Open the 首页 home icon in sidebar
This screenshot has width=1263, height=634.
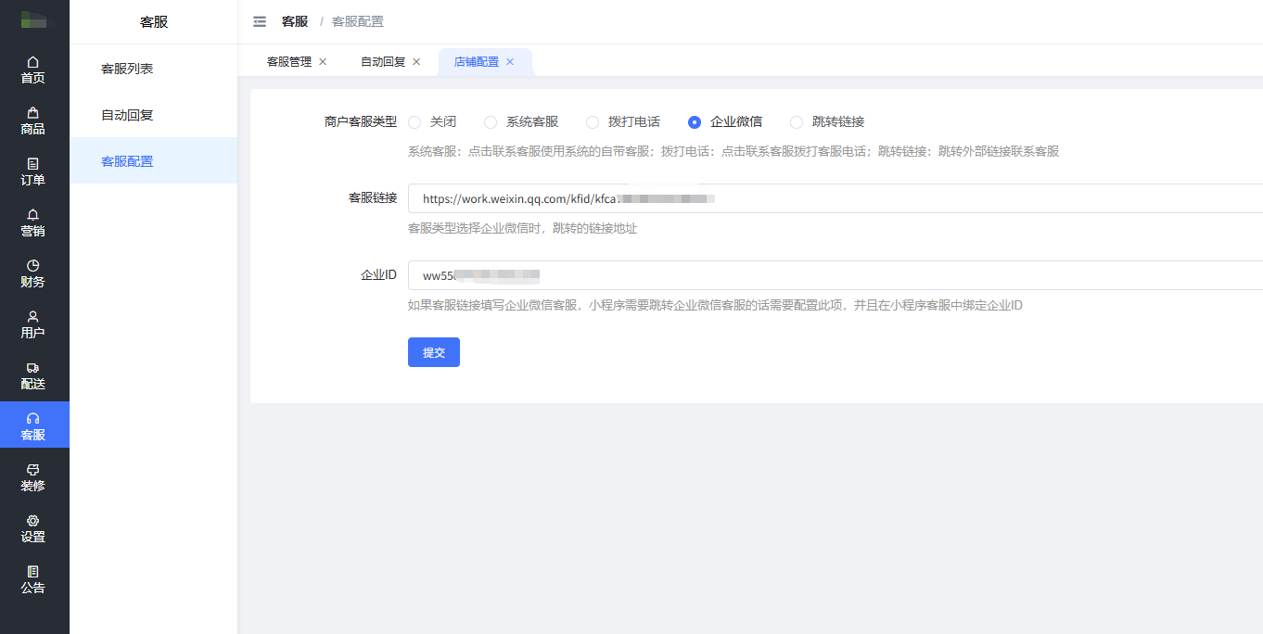[x=33, y=62]
